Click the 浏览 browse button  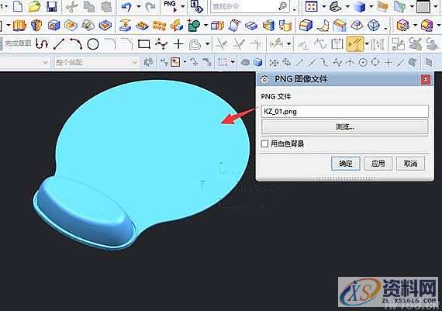344,127
